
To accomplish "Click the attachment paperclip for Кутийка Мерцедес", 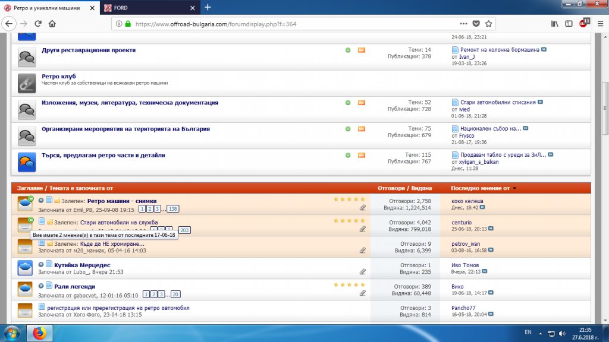I will (363, 271).
